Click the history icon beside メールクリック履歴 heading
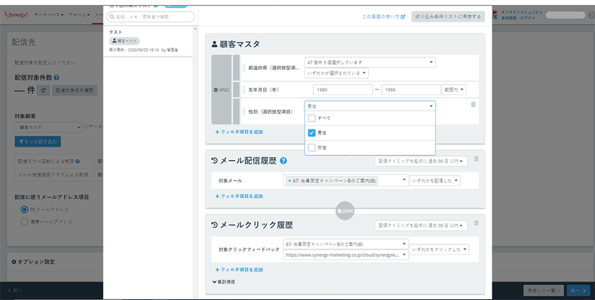 point(214,226)
